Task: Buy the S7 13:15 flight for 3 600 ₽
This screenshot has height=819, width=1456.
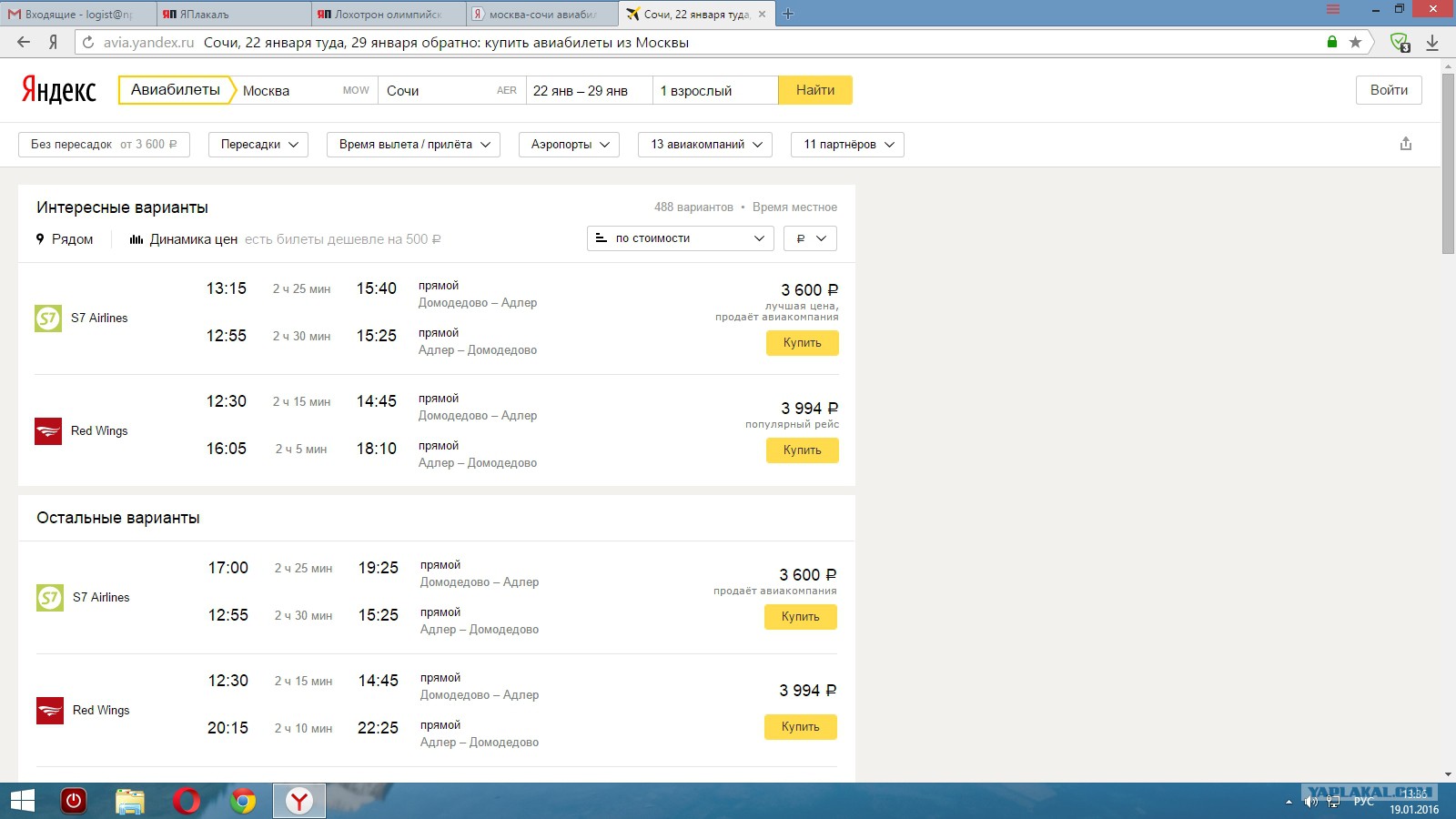Action: [803, 343]
